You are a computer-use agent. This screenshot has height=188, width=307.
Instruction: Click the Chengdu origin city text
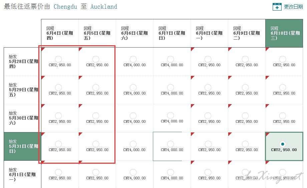click(65, 7)
